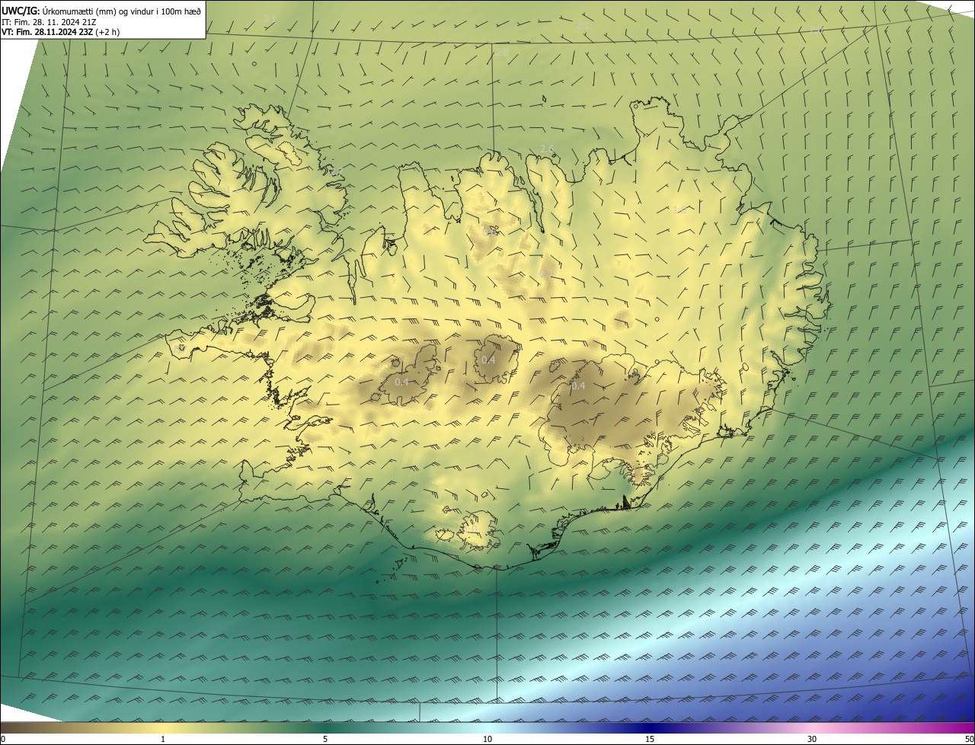Click the 'UWC/IG:' source label
975x745 pixels.
[21, 11]
